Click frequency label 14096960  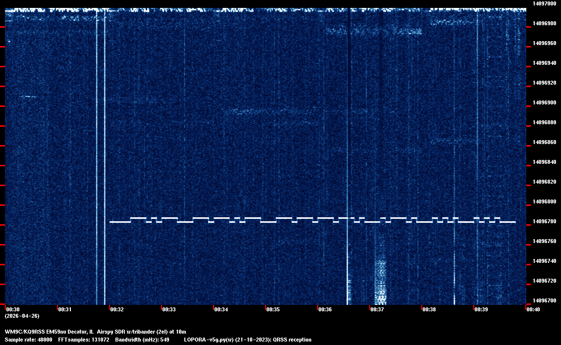pyautogui.click(x=545, y=43)
